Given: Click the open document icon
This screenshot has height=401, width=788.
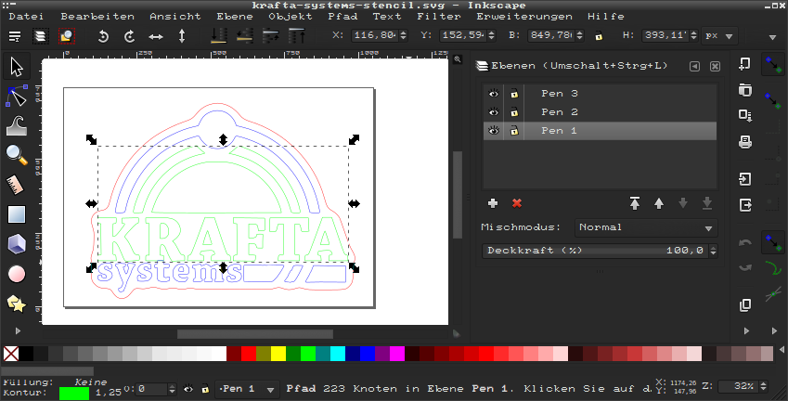Looking at the screenshot, I should [744, 90].
